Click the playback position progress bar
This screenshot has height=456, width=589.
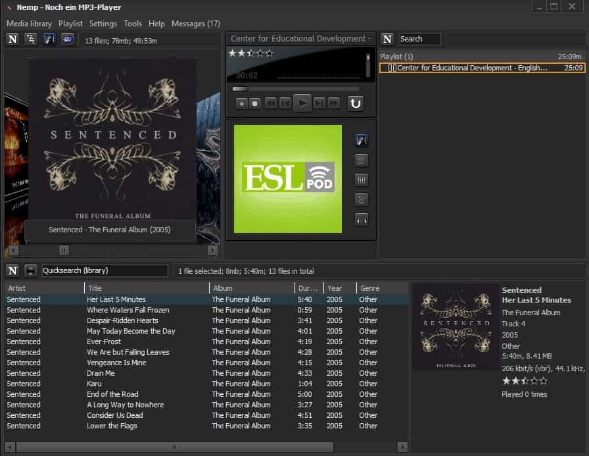(296, 89)
